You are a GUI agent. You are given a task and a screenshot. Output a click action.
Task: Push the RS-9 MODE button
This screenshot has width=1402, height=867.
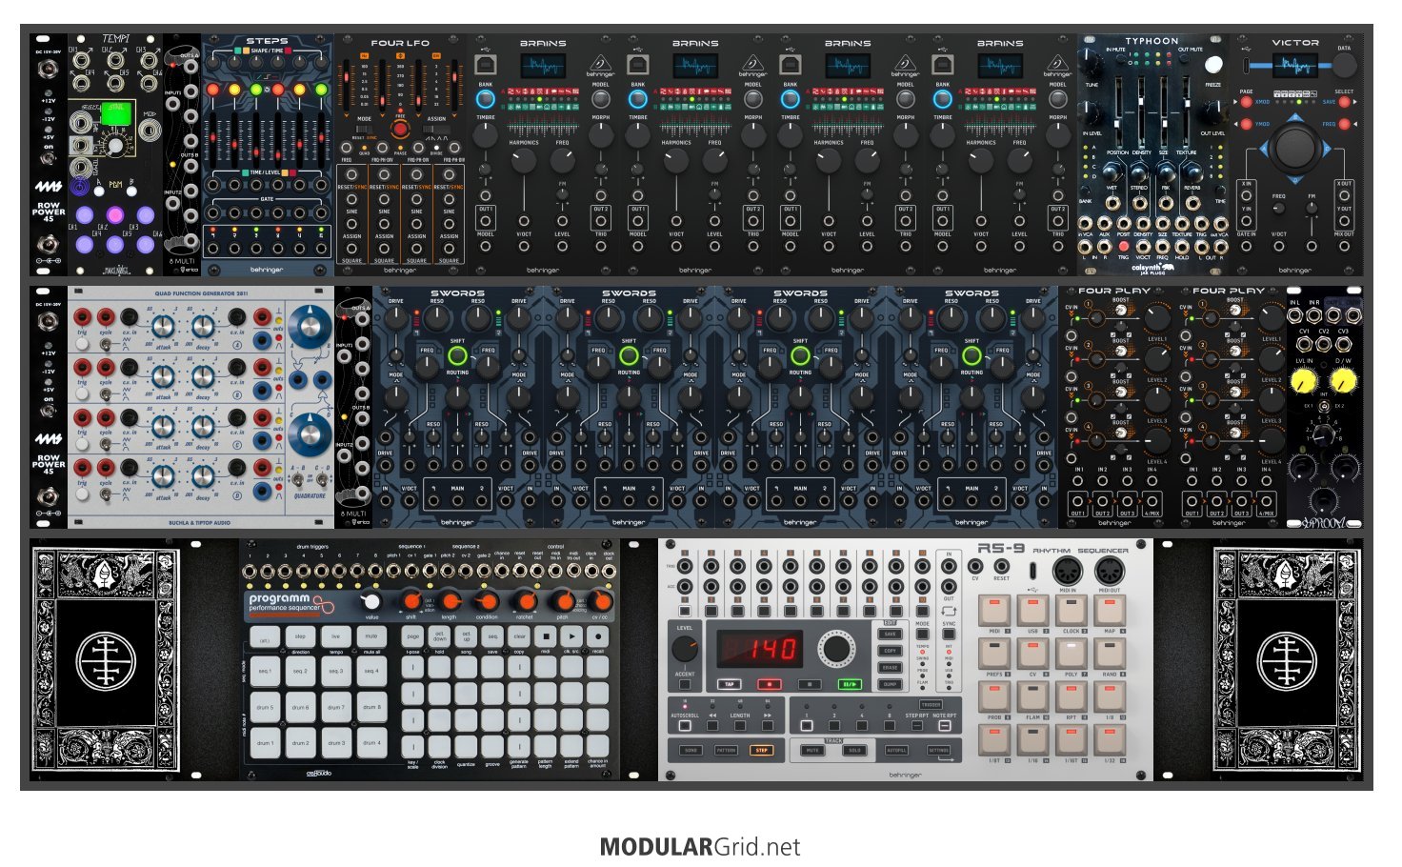click(x=922, y=635)
